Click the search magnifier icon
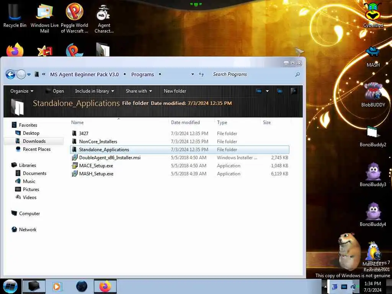This screenshot has height=294, width=392. click(x=297, y=74)
